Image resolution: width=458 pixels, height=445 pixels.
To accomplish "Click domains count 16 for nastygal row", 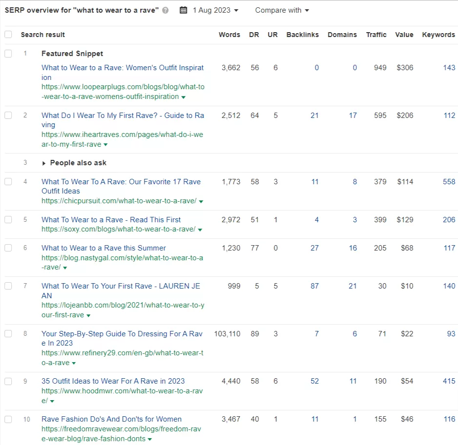I will [x=353, y=248].
